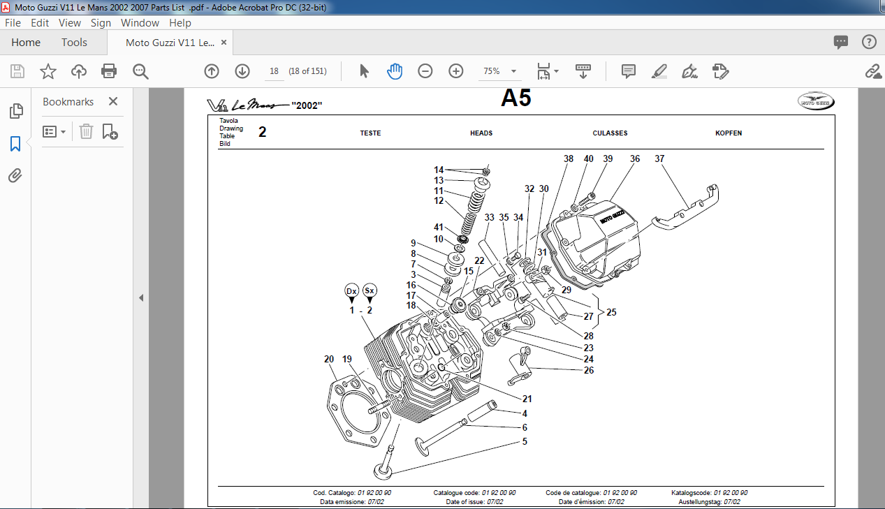Click the "Sx" marker bubble

click(370, 290)
